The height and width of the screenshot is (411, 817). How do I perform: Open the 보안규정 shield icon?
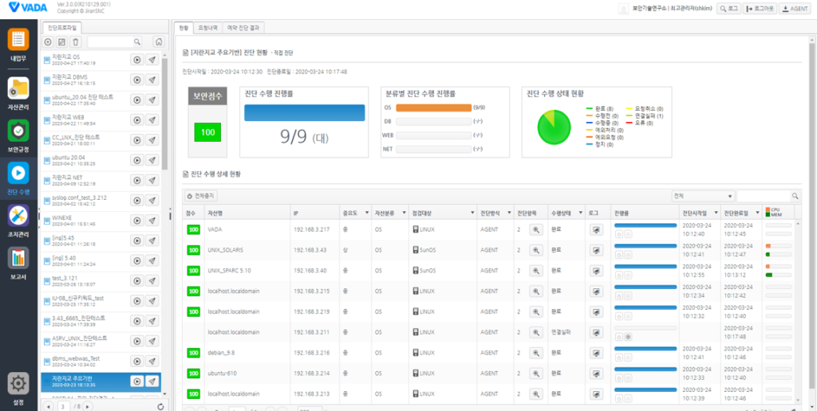18,135
